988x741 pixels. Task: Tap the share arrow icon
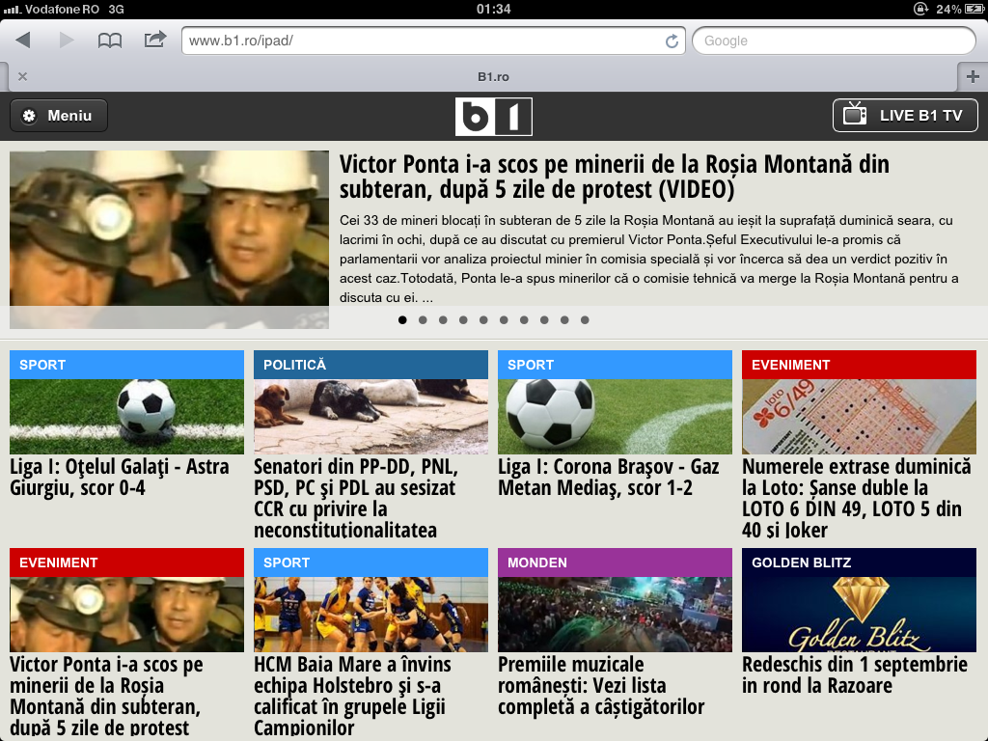tap(154, 40)
